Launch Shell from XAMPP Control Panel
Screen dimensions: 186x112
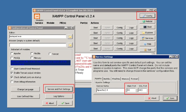[147, 27]
